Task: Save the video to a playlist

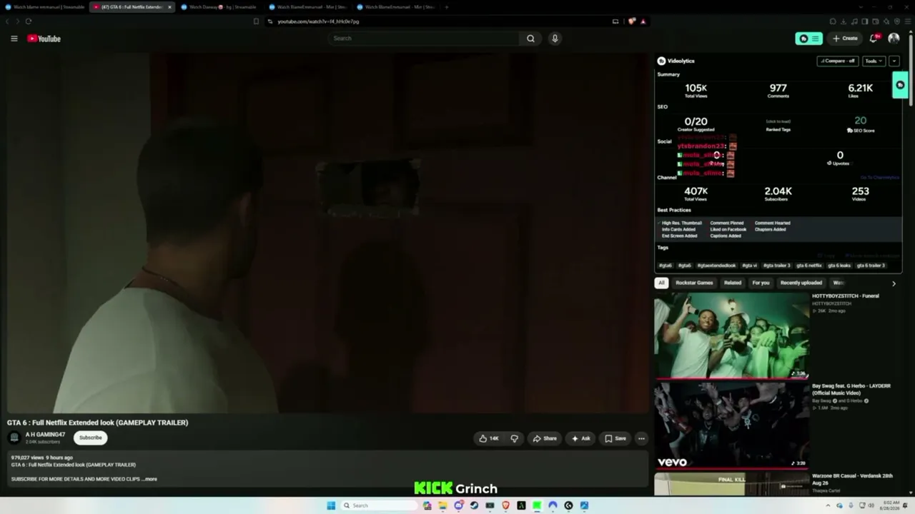Action: click(x=615, y=438)
